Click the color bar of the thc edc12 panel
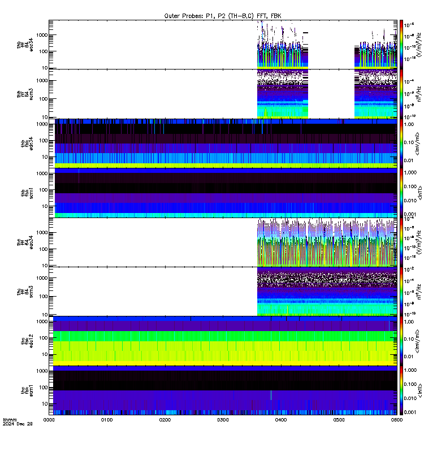424x452 pixels. [x=401, y=341]
